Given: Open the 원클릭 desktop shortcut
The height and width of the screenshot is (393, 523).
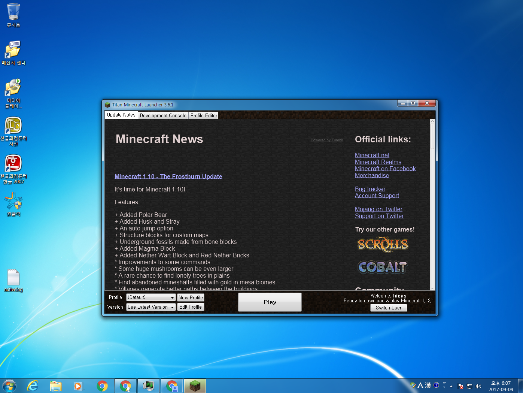Looking at the screenshot, I should pos(13,204).
